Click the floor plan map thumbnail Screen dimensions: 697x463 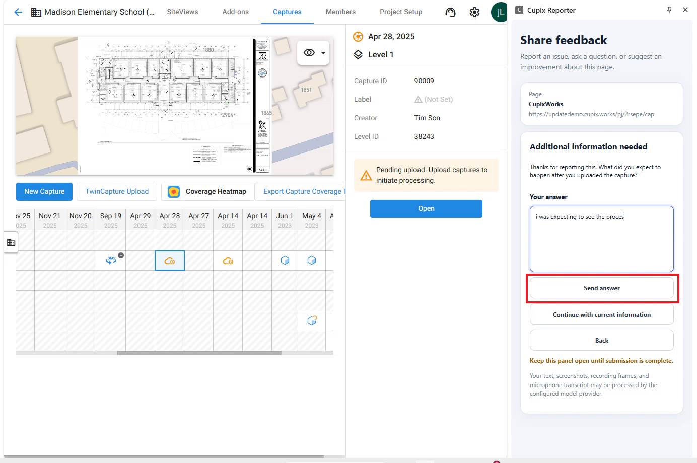tap(175, 106)
